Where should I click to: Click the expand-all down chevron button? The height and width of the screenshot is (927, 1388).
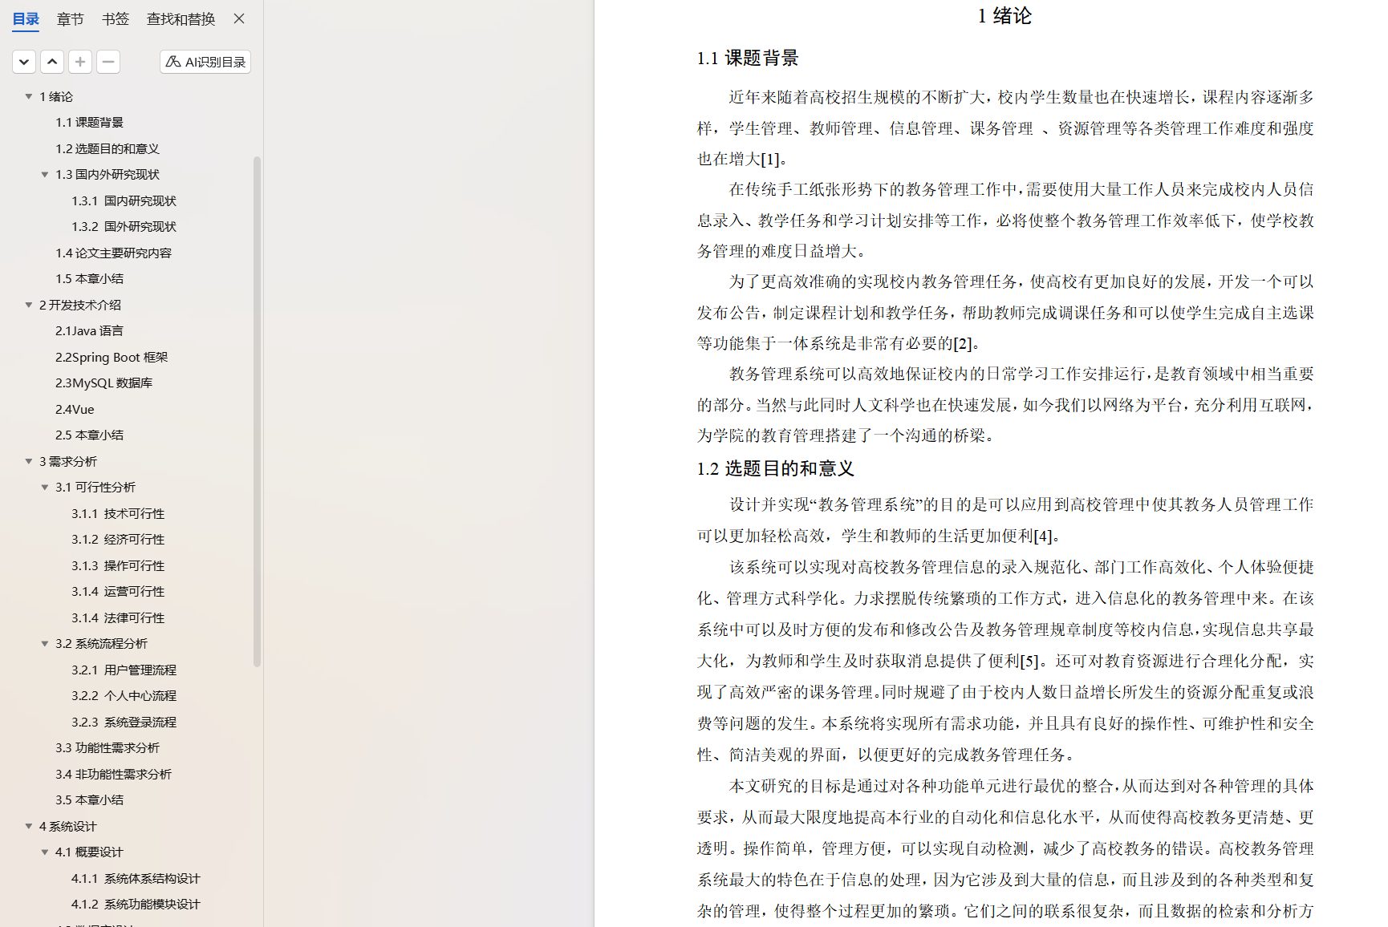24,62
